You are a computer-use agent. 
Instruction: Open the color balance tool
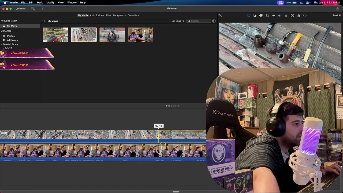point(255,15)
